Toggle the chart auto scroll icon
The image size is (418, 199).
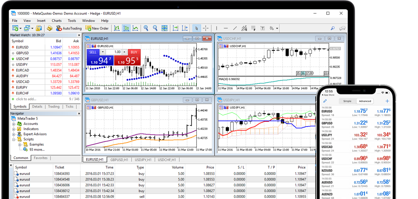click(176, 28)
